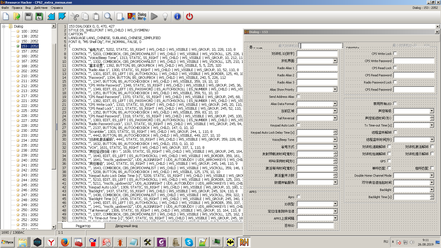Image resolution: width=441 pixels, height=248 pixels.
Task: Click the Nox taskbar icon
Action: point(37,242)
